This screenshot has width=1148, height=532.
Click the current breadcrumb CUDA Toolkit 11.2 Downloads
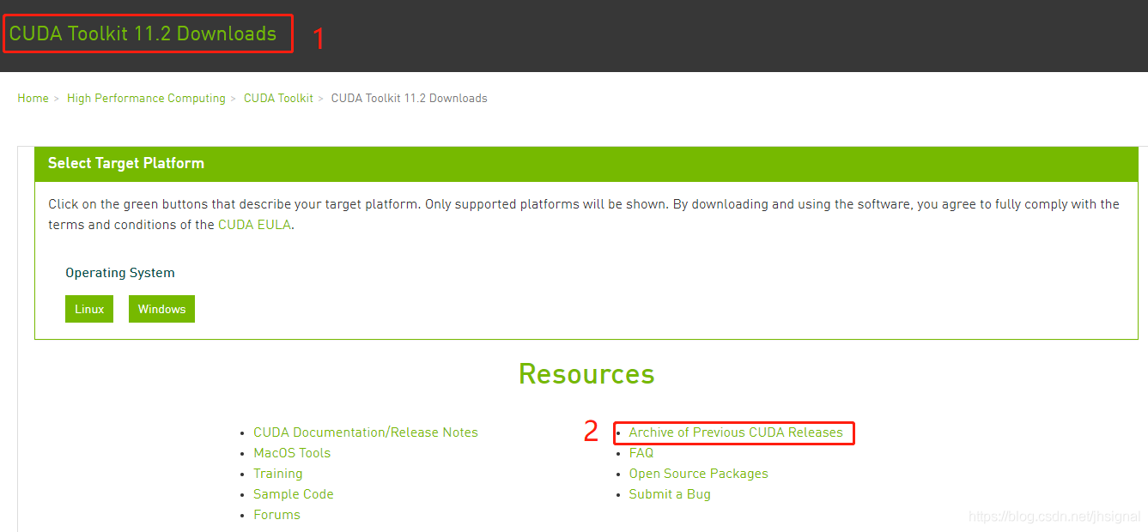point(409,99)
